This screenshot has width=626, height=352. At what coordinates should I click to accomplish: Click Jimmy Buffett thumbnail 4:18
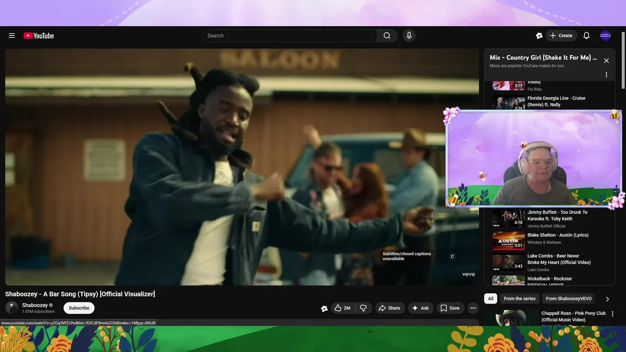click(x=508, y=219)
